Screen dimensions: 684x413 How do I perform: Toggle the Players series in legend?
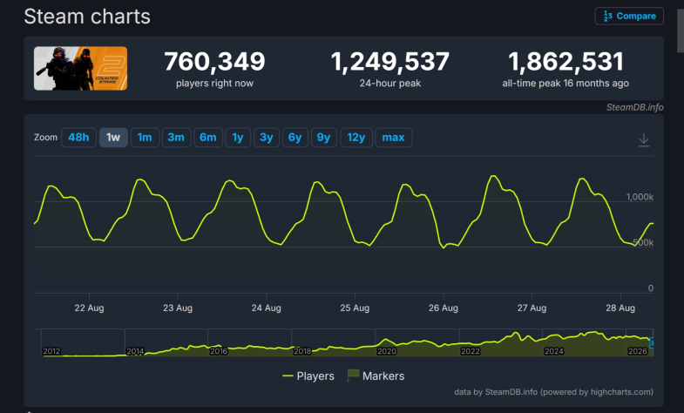(x=308, y=376)
